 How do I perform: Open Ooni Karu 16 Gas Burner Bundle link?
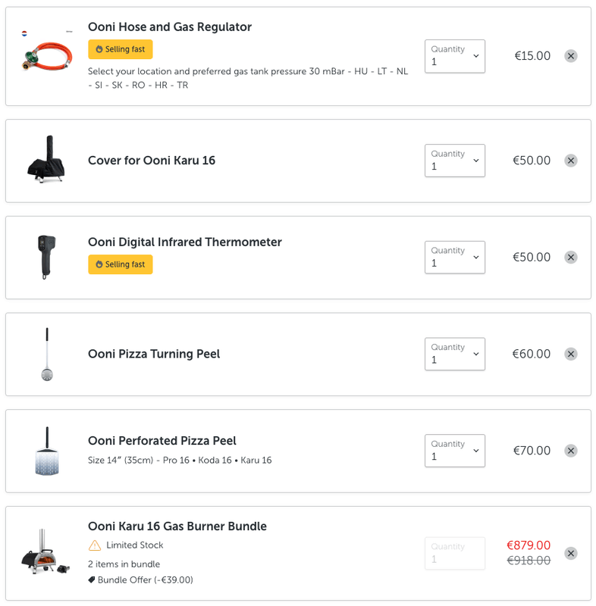[177, 526]
